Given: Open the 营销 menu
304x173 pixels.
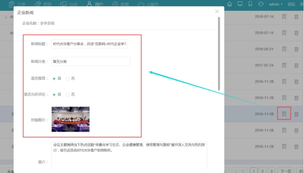Looking at the screenshot, I should point(43,4).
